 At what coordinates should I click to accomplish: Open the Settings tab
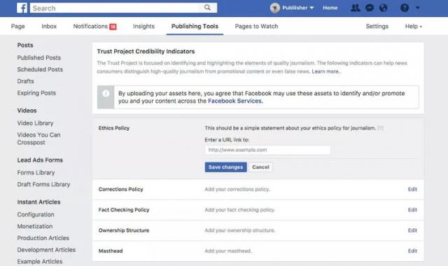point(377,27)
